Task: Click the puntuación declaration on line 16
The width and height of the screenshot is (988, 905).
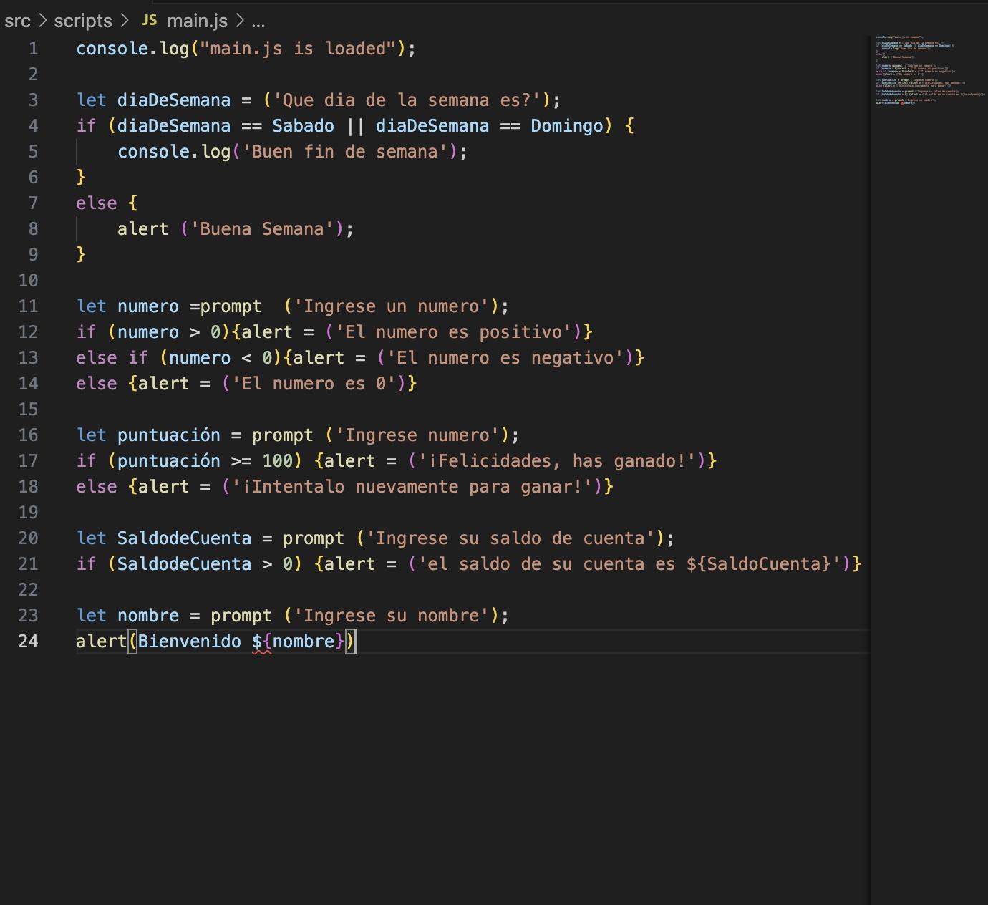Action: click(169, 435)
